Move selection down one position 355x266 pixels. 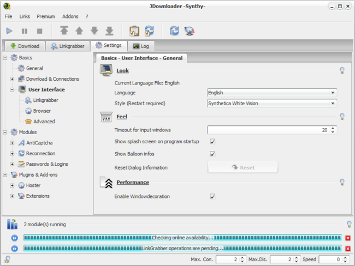click(94, 31)
